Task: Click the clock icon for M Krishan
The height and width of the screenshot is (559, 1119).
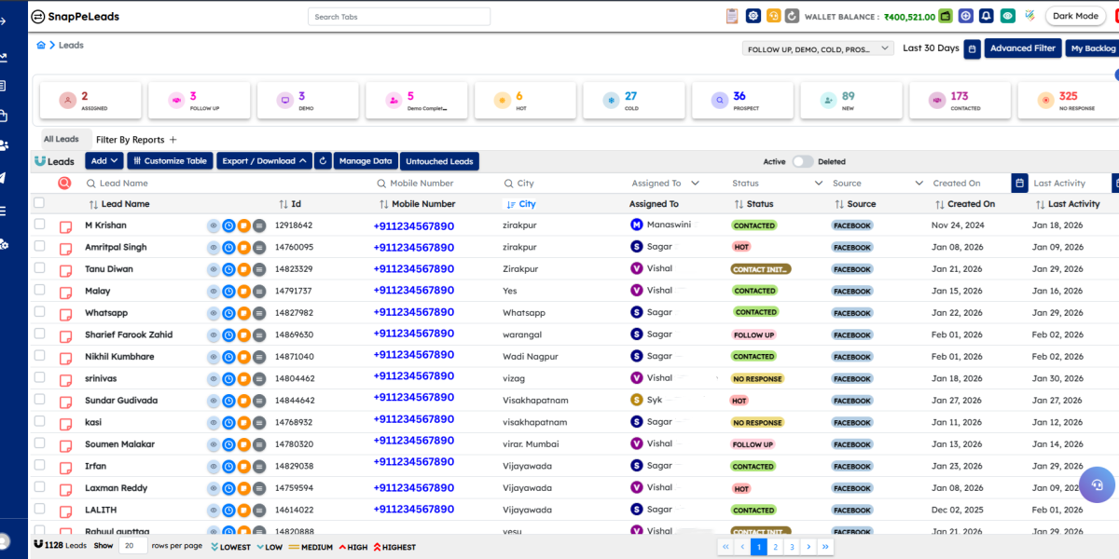Action: pos(228,225)
